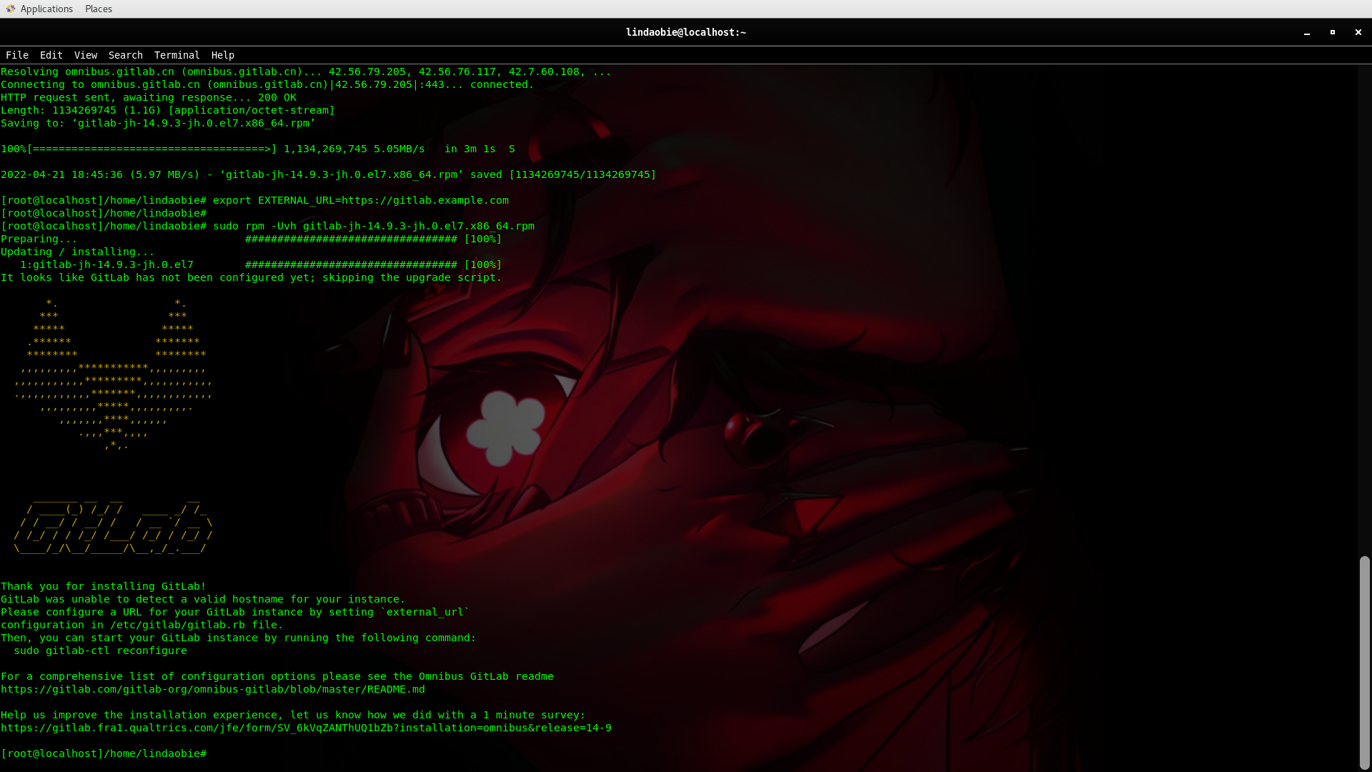The width and height of the screenshot is (1372, 772).
Task: Click '2022-04-21 18:45:36' saved line
Action: 329,174
